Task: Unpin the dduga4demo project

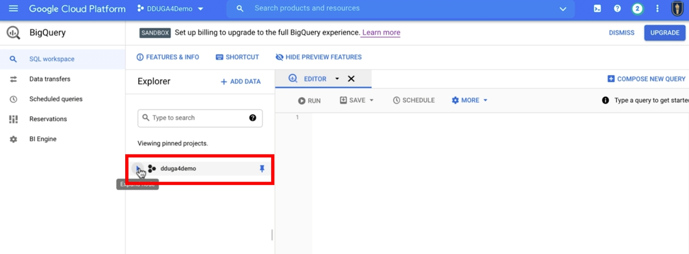Action: [x=262, y=169]
